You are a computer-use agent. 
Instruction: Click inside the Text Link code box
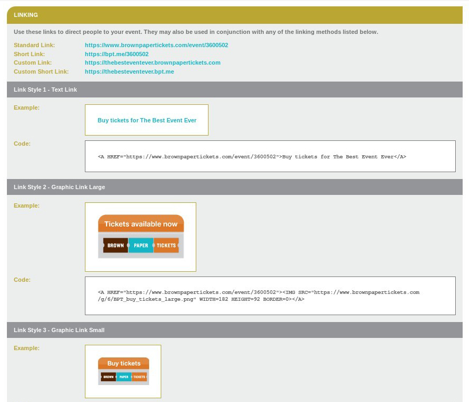tap(270, 156)
